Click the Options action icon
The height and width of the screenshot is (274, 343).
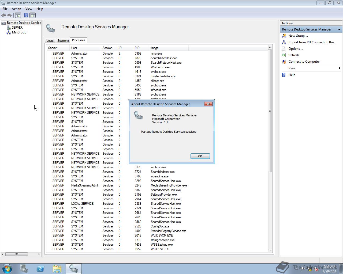tap(284, 48)
